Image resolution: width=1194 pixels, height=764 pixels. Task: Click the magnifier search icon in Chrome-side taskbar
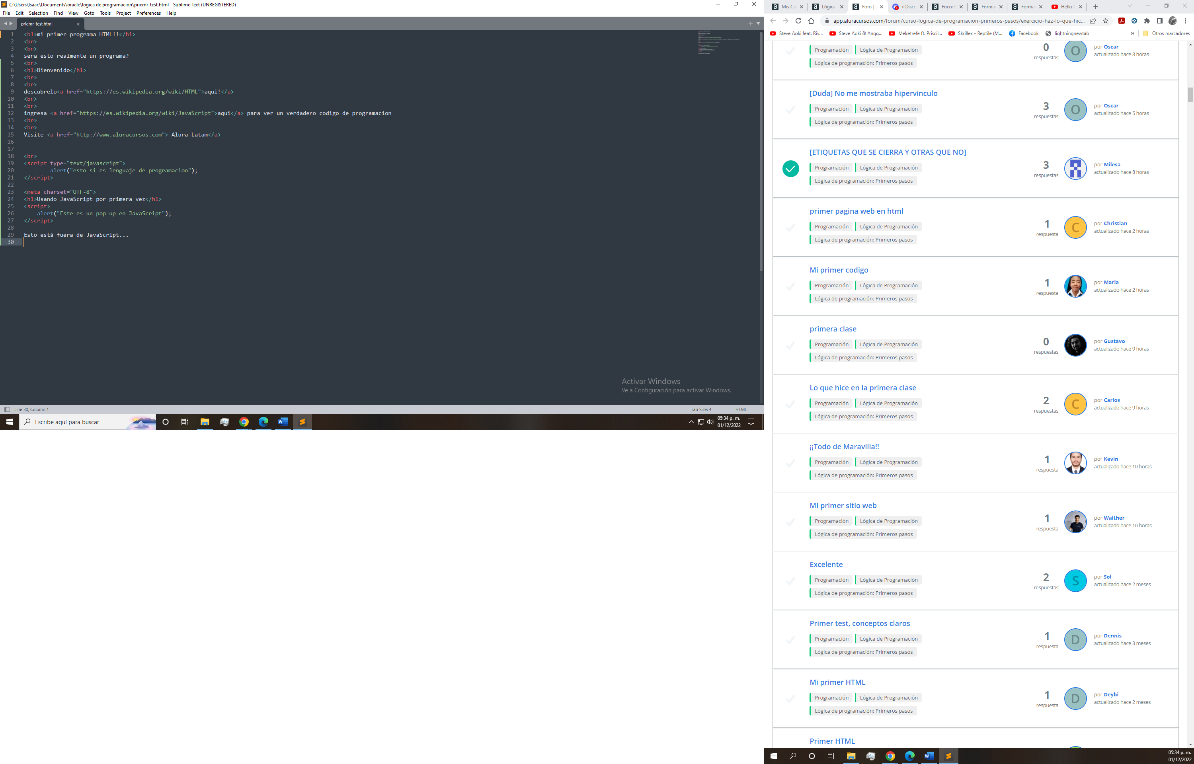tap(793, 756)
